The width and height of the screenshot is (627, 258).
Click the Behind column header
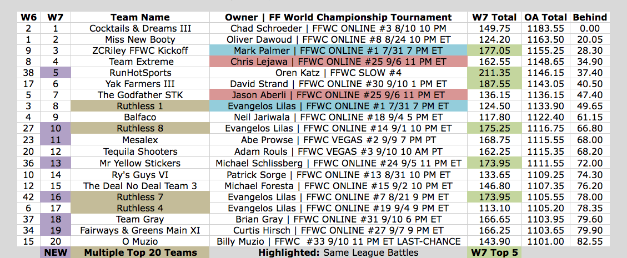(589, 17)
